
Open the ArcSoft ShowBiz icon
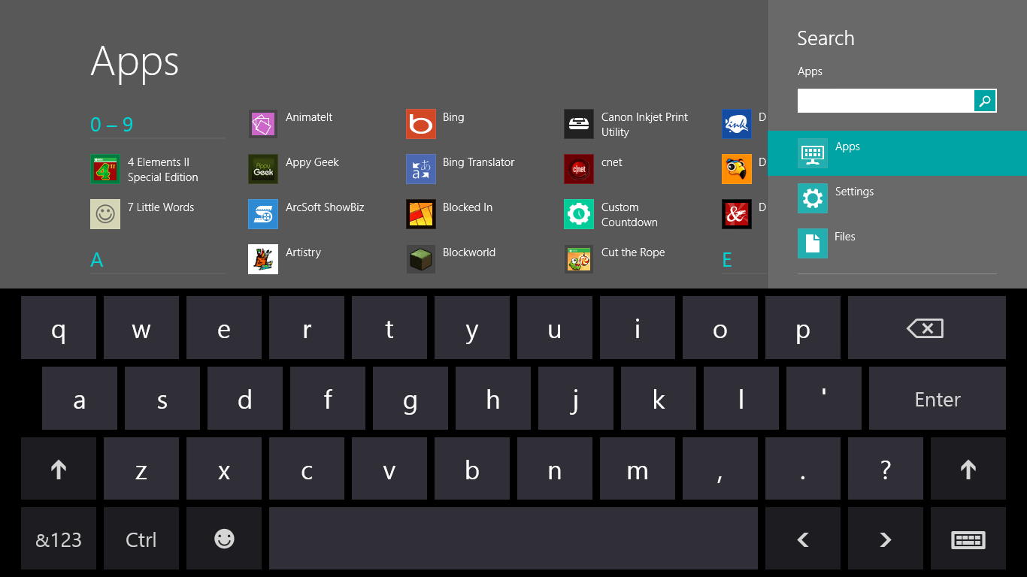pos(263,214)
